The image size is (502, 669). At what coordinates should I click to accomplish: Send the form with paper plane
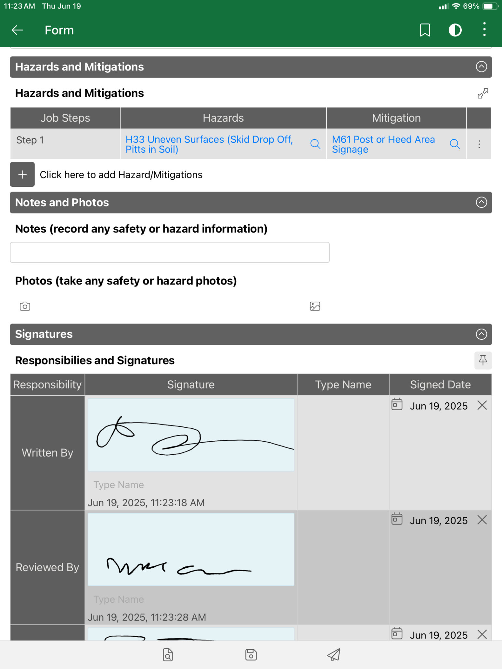click(x=334, y=655)
